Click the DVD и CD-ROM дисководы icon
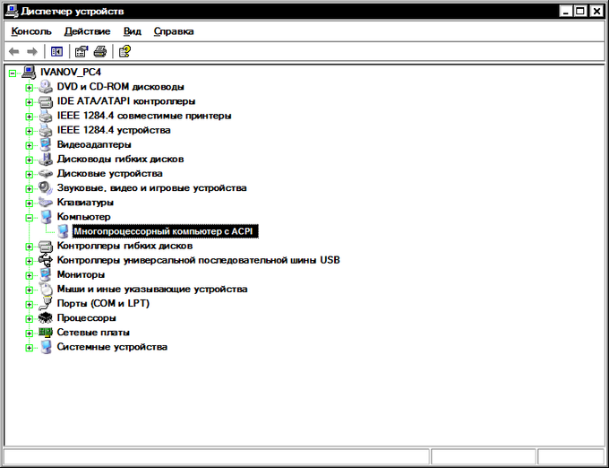 click(x=46, y=87)
